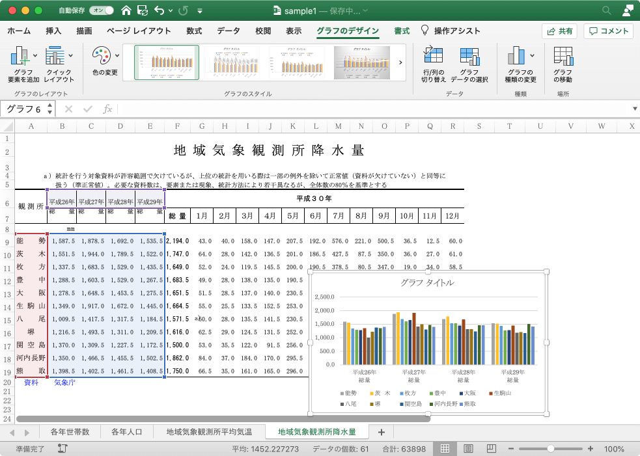Open the Undo history dropdown arrow
Screen dimensions: 640x456
coord(170,11)
